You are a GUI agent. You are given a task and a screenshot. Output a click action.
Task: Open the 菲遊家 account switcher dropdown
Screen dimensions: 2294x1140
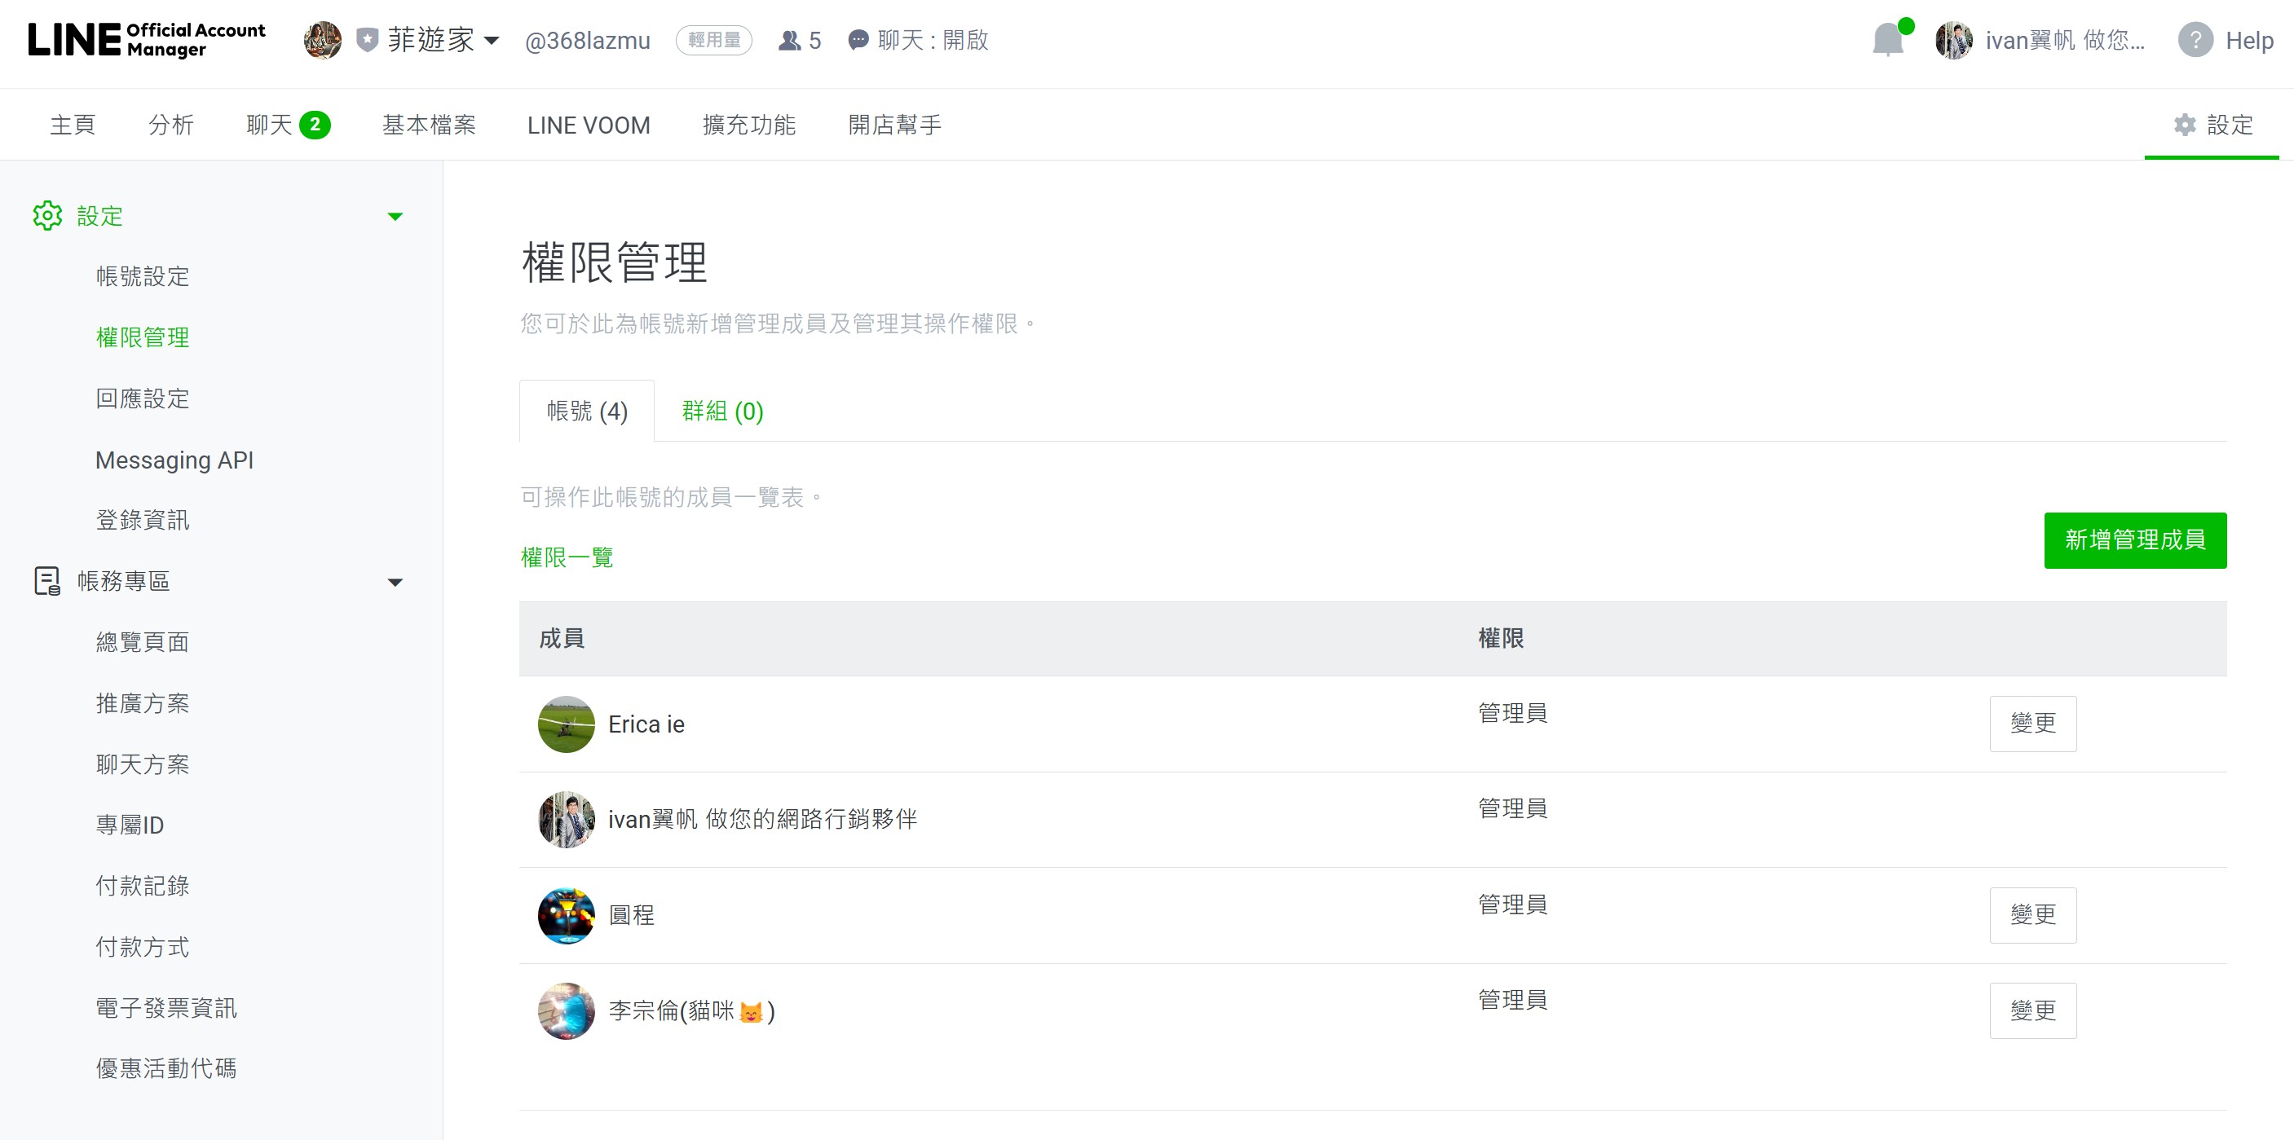click(x=442, y=40)
